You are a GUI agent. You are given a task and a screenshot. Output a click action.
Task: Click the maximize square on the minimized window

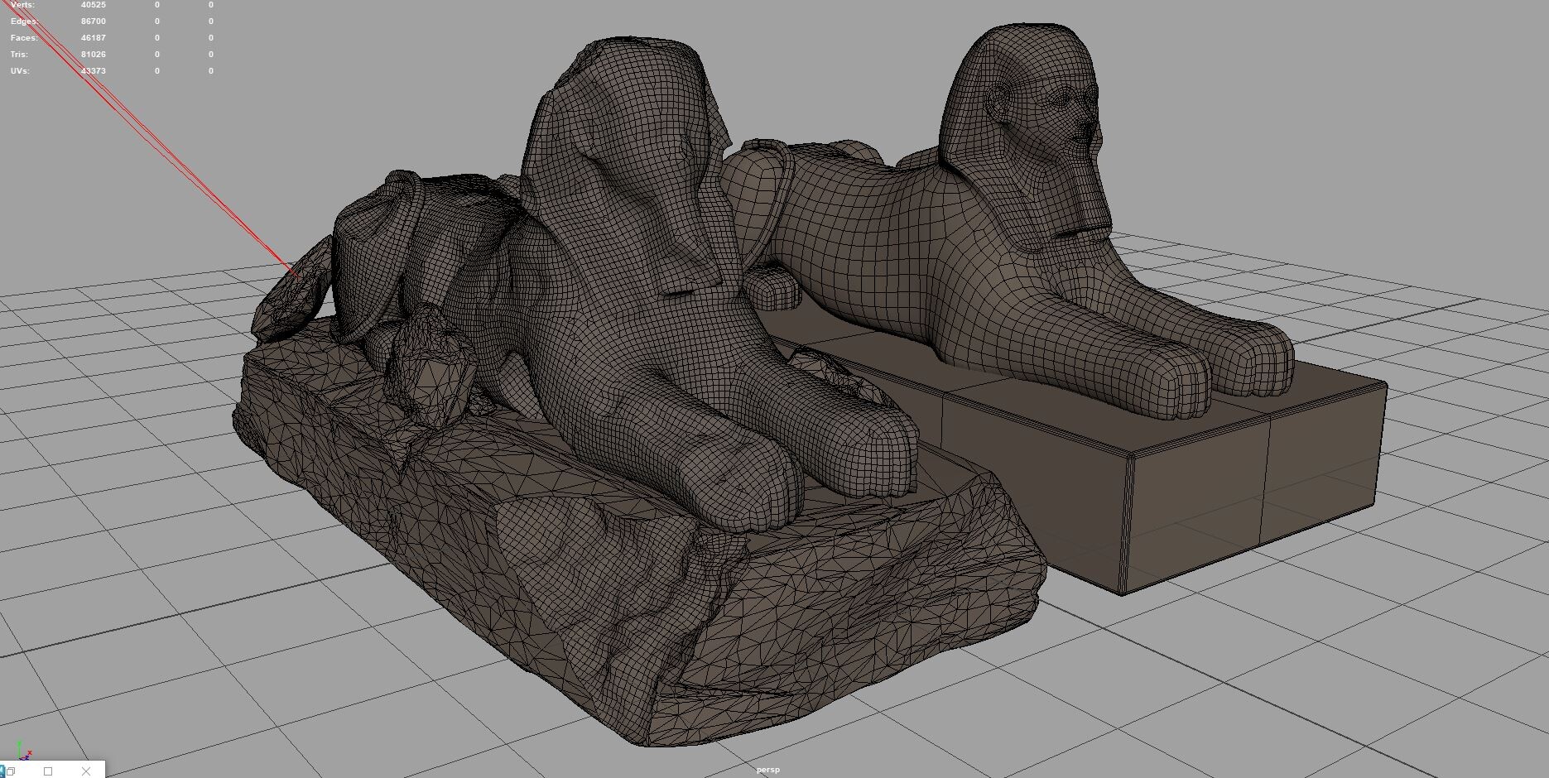tap(48, 771)
